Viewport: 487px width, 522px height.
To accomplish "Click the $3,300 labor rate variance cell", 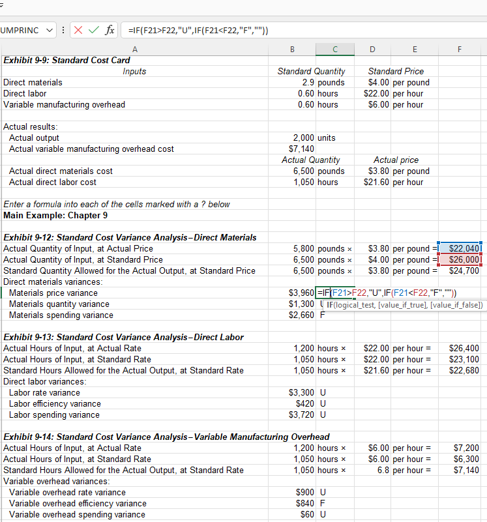I will tap(292, 392).
